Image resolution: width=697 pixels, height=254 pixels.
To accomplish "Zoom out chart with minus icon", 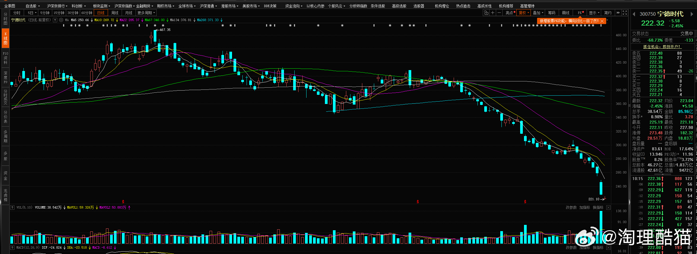I will pyautogui.click(x=499, y=13).
